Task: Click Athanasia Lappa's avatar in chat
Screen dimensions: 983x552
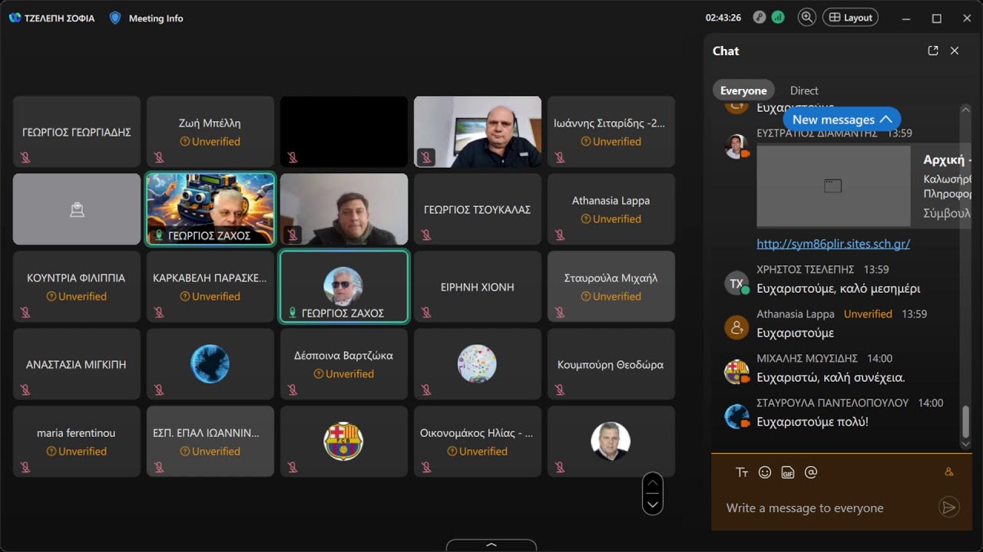Action: [736, 327]
